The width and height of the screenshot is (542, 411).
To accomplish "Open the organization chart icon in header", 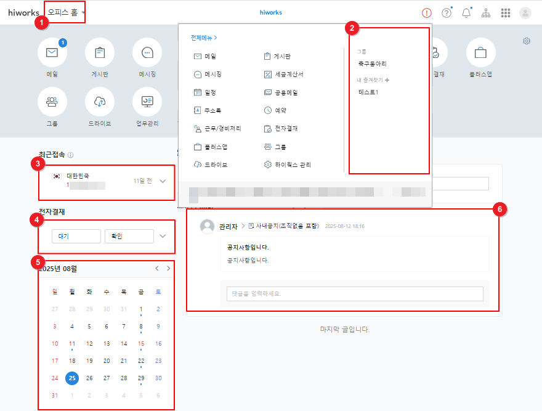I will 486,13.
